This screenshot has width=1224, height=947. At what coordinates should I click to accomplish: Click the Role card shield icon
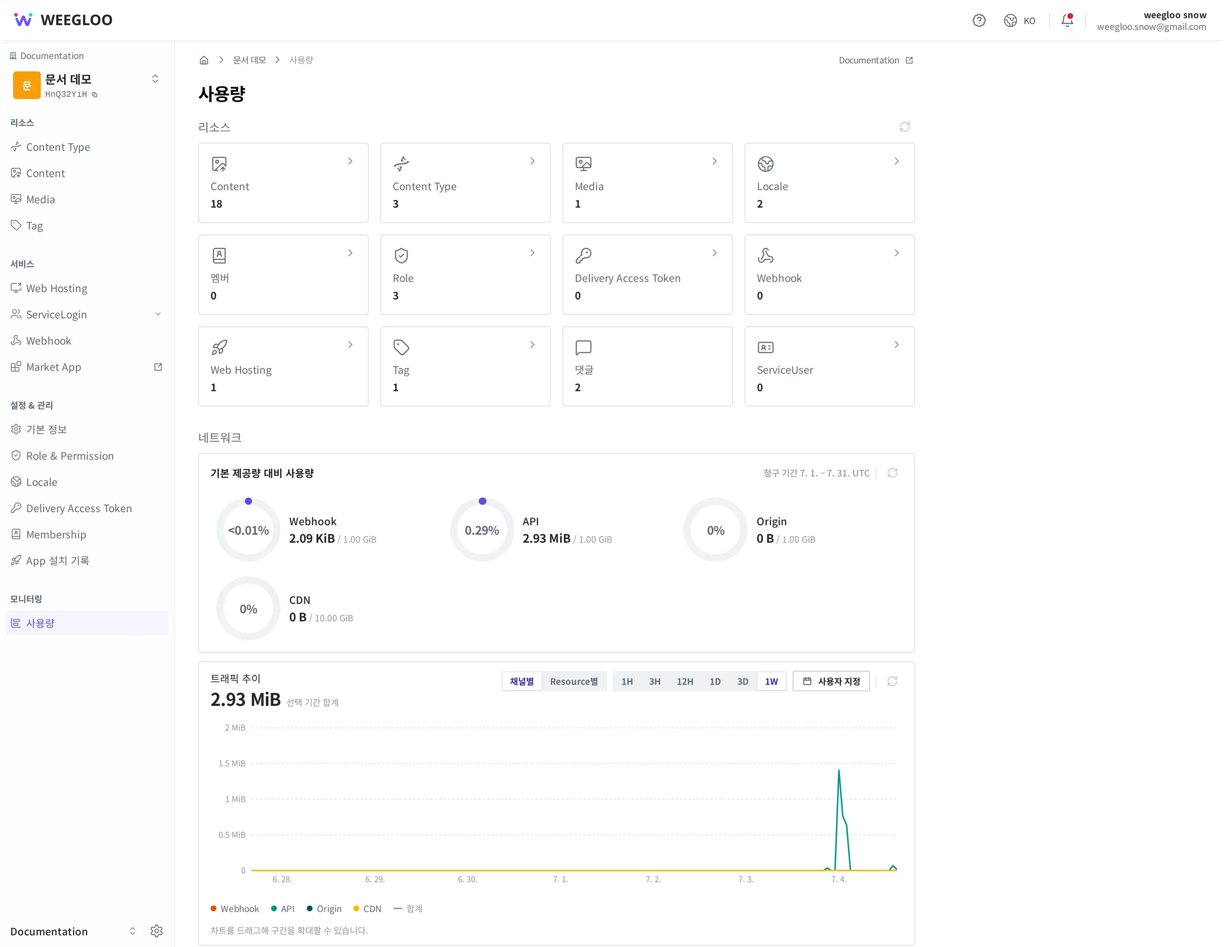click(x=401, y=256)
